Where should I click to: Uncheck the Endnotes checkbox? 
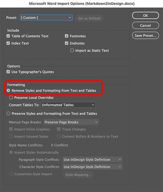click(66, 43)
